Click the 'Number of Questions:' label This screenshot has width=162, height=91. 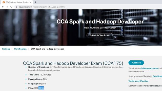coord(39,67)
